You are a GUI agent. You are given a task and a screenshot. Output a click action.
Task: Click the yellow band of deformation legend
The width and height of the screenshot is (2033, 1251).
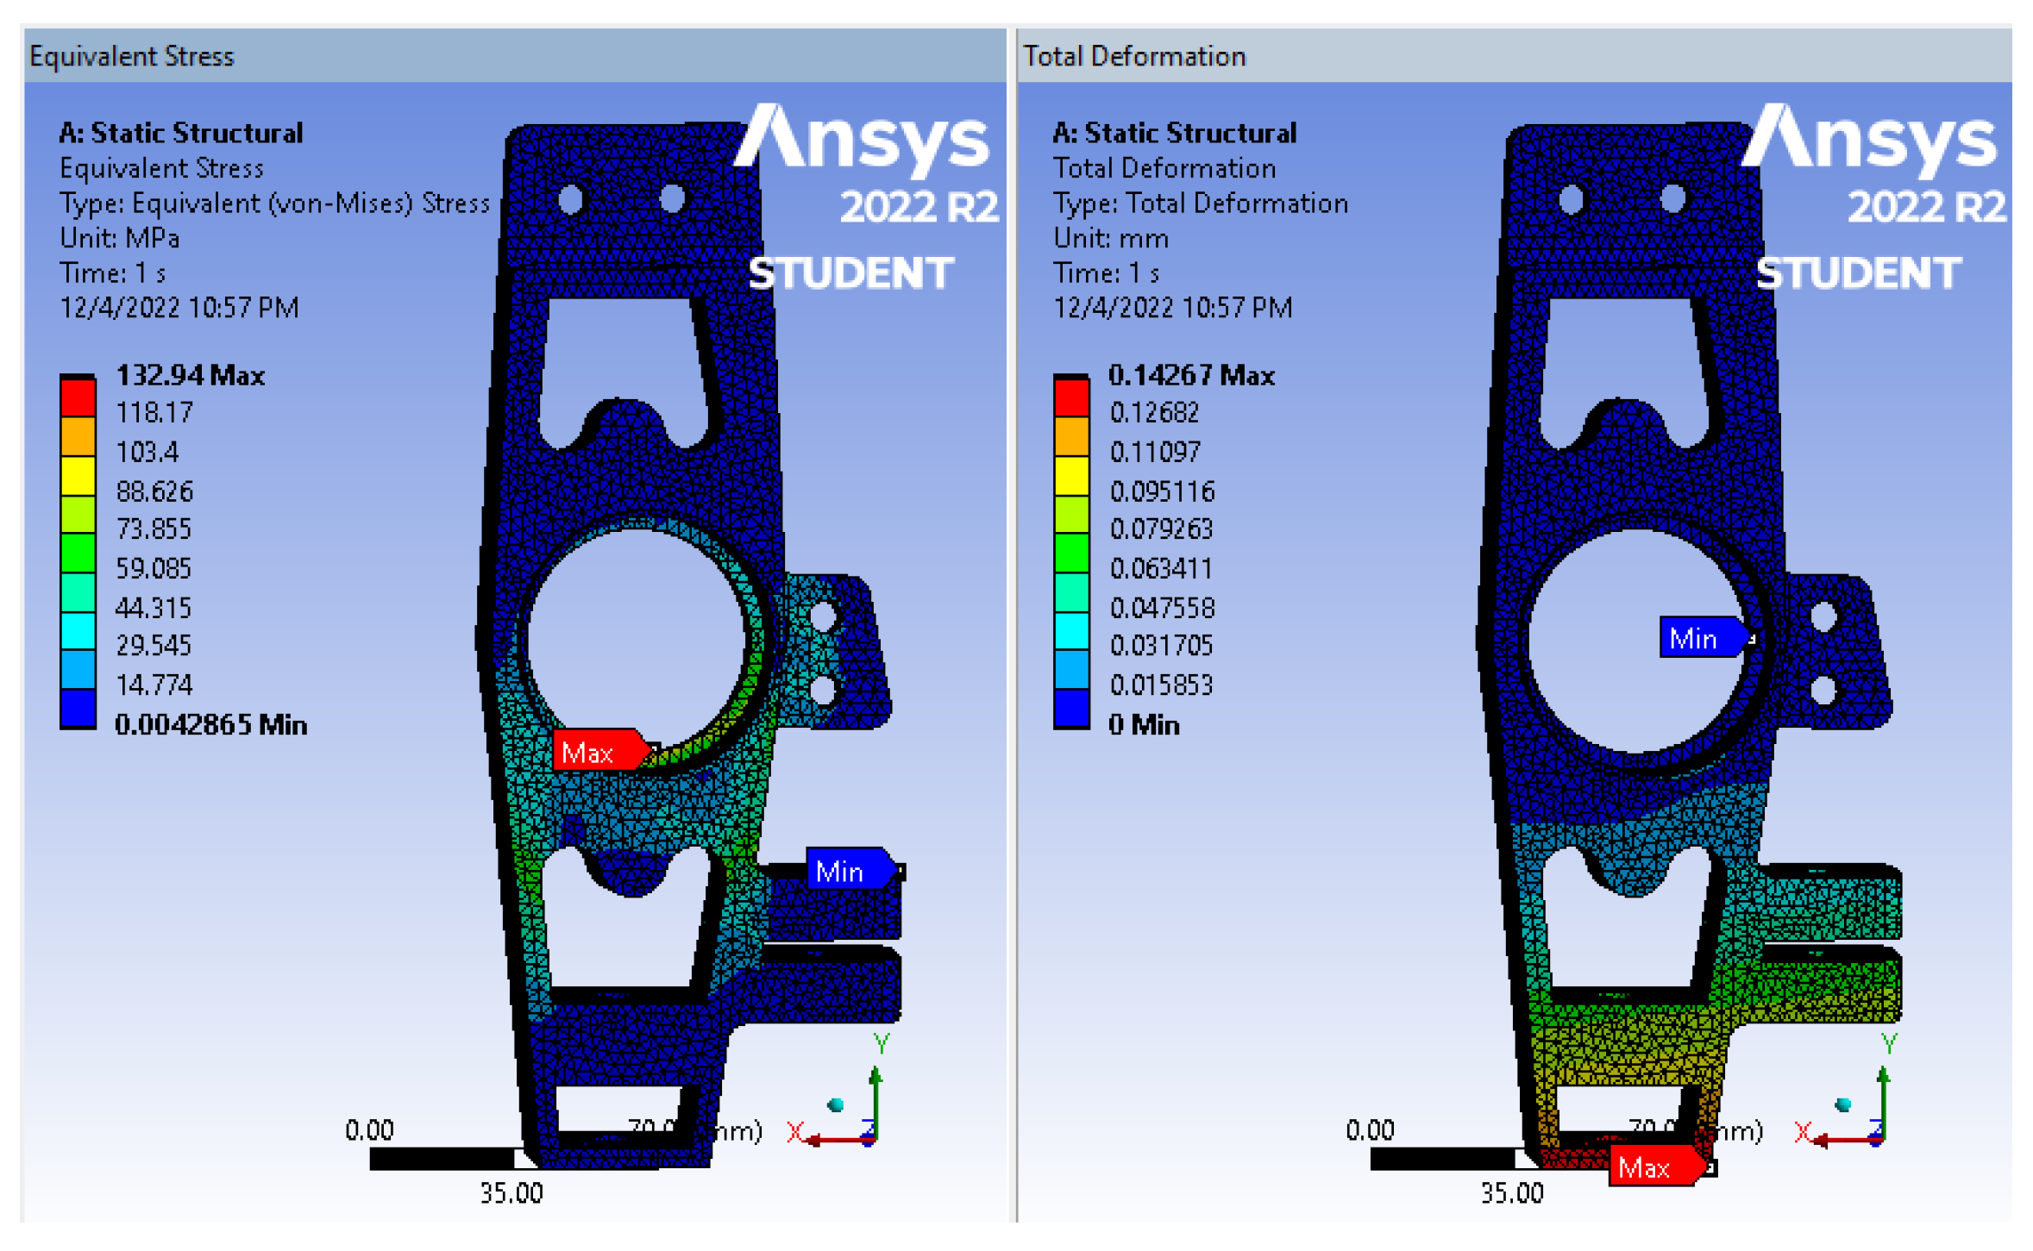click(x=1071, y=476)
